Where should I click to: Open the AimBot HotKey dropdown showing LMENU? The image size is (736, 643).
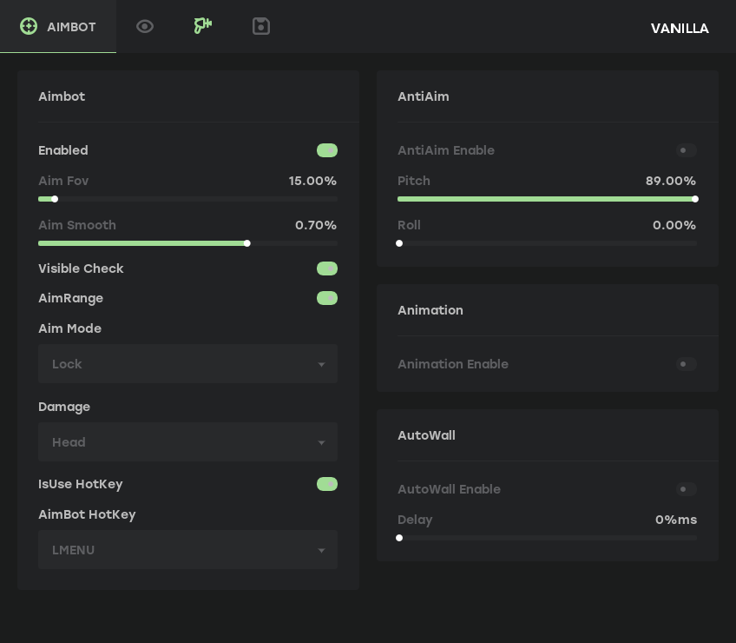pos(187,550)
